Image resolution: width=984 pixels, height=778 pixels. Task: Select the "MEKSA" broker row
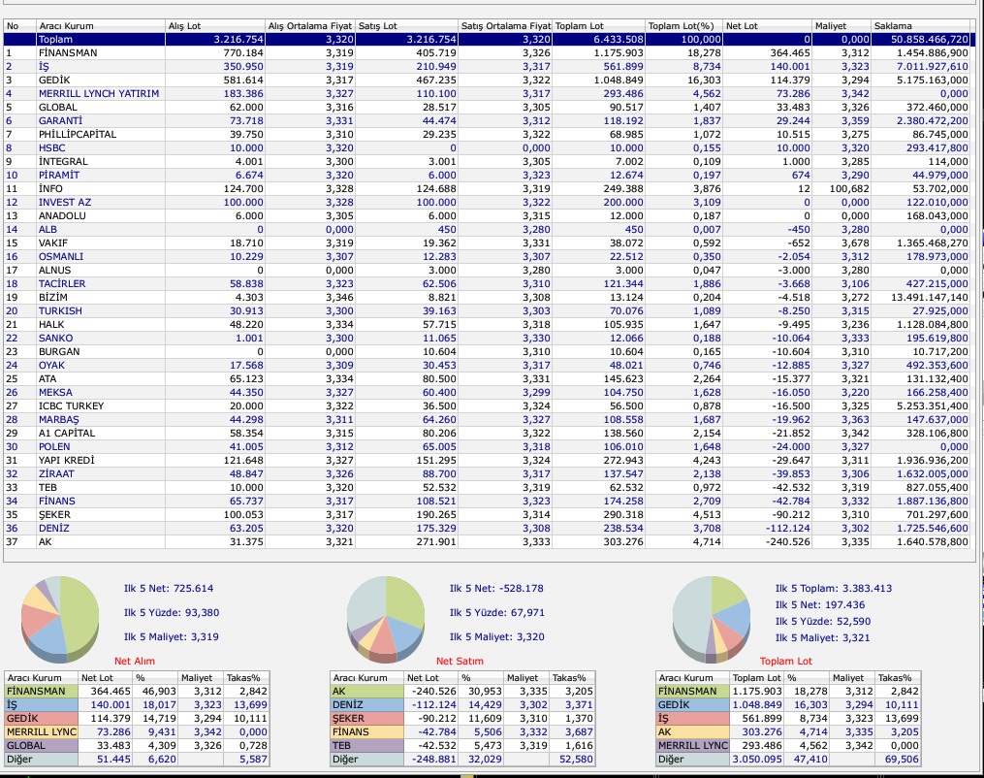(487, 393)
